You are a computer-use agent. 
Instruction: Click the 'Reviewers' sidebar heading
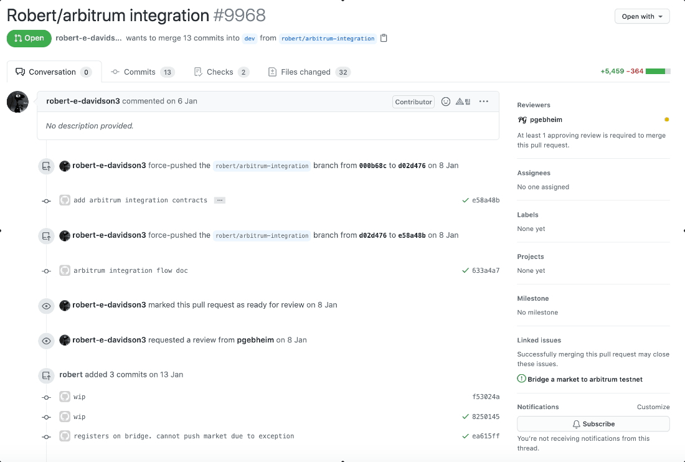point(534,105)
